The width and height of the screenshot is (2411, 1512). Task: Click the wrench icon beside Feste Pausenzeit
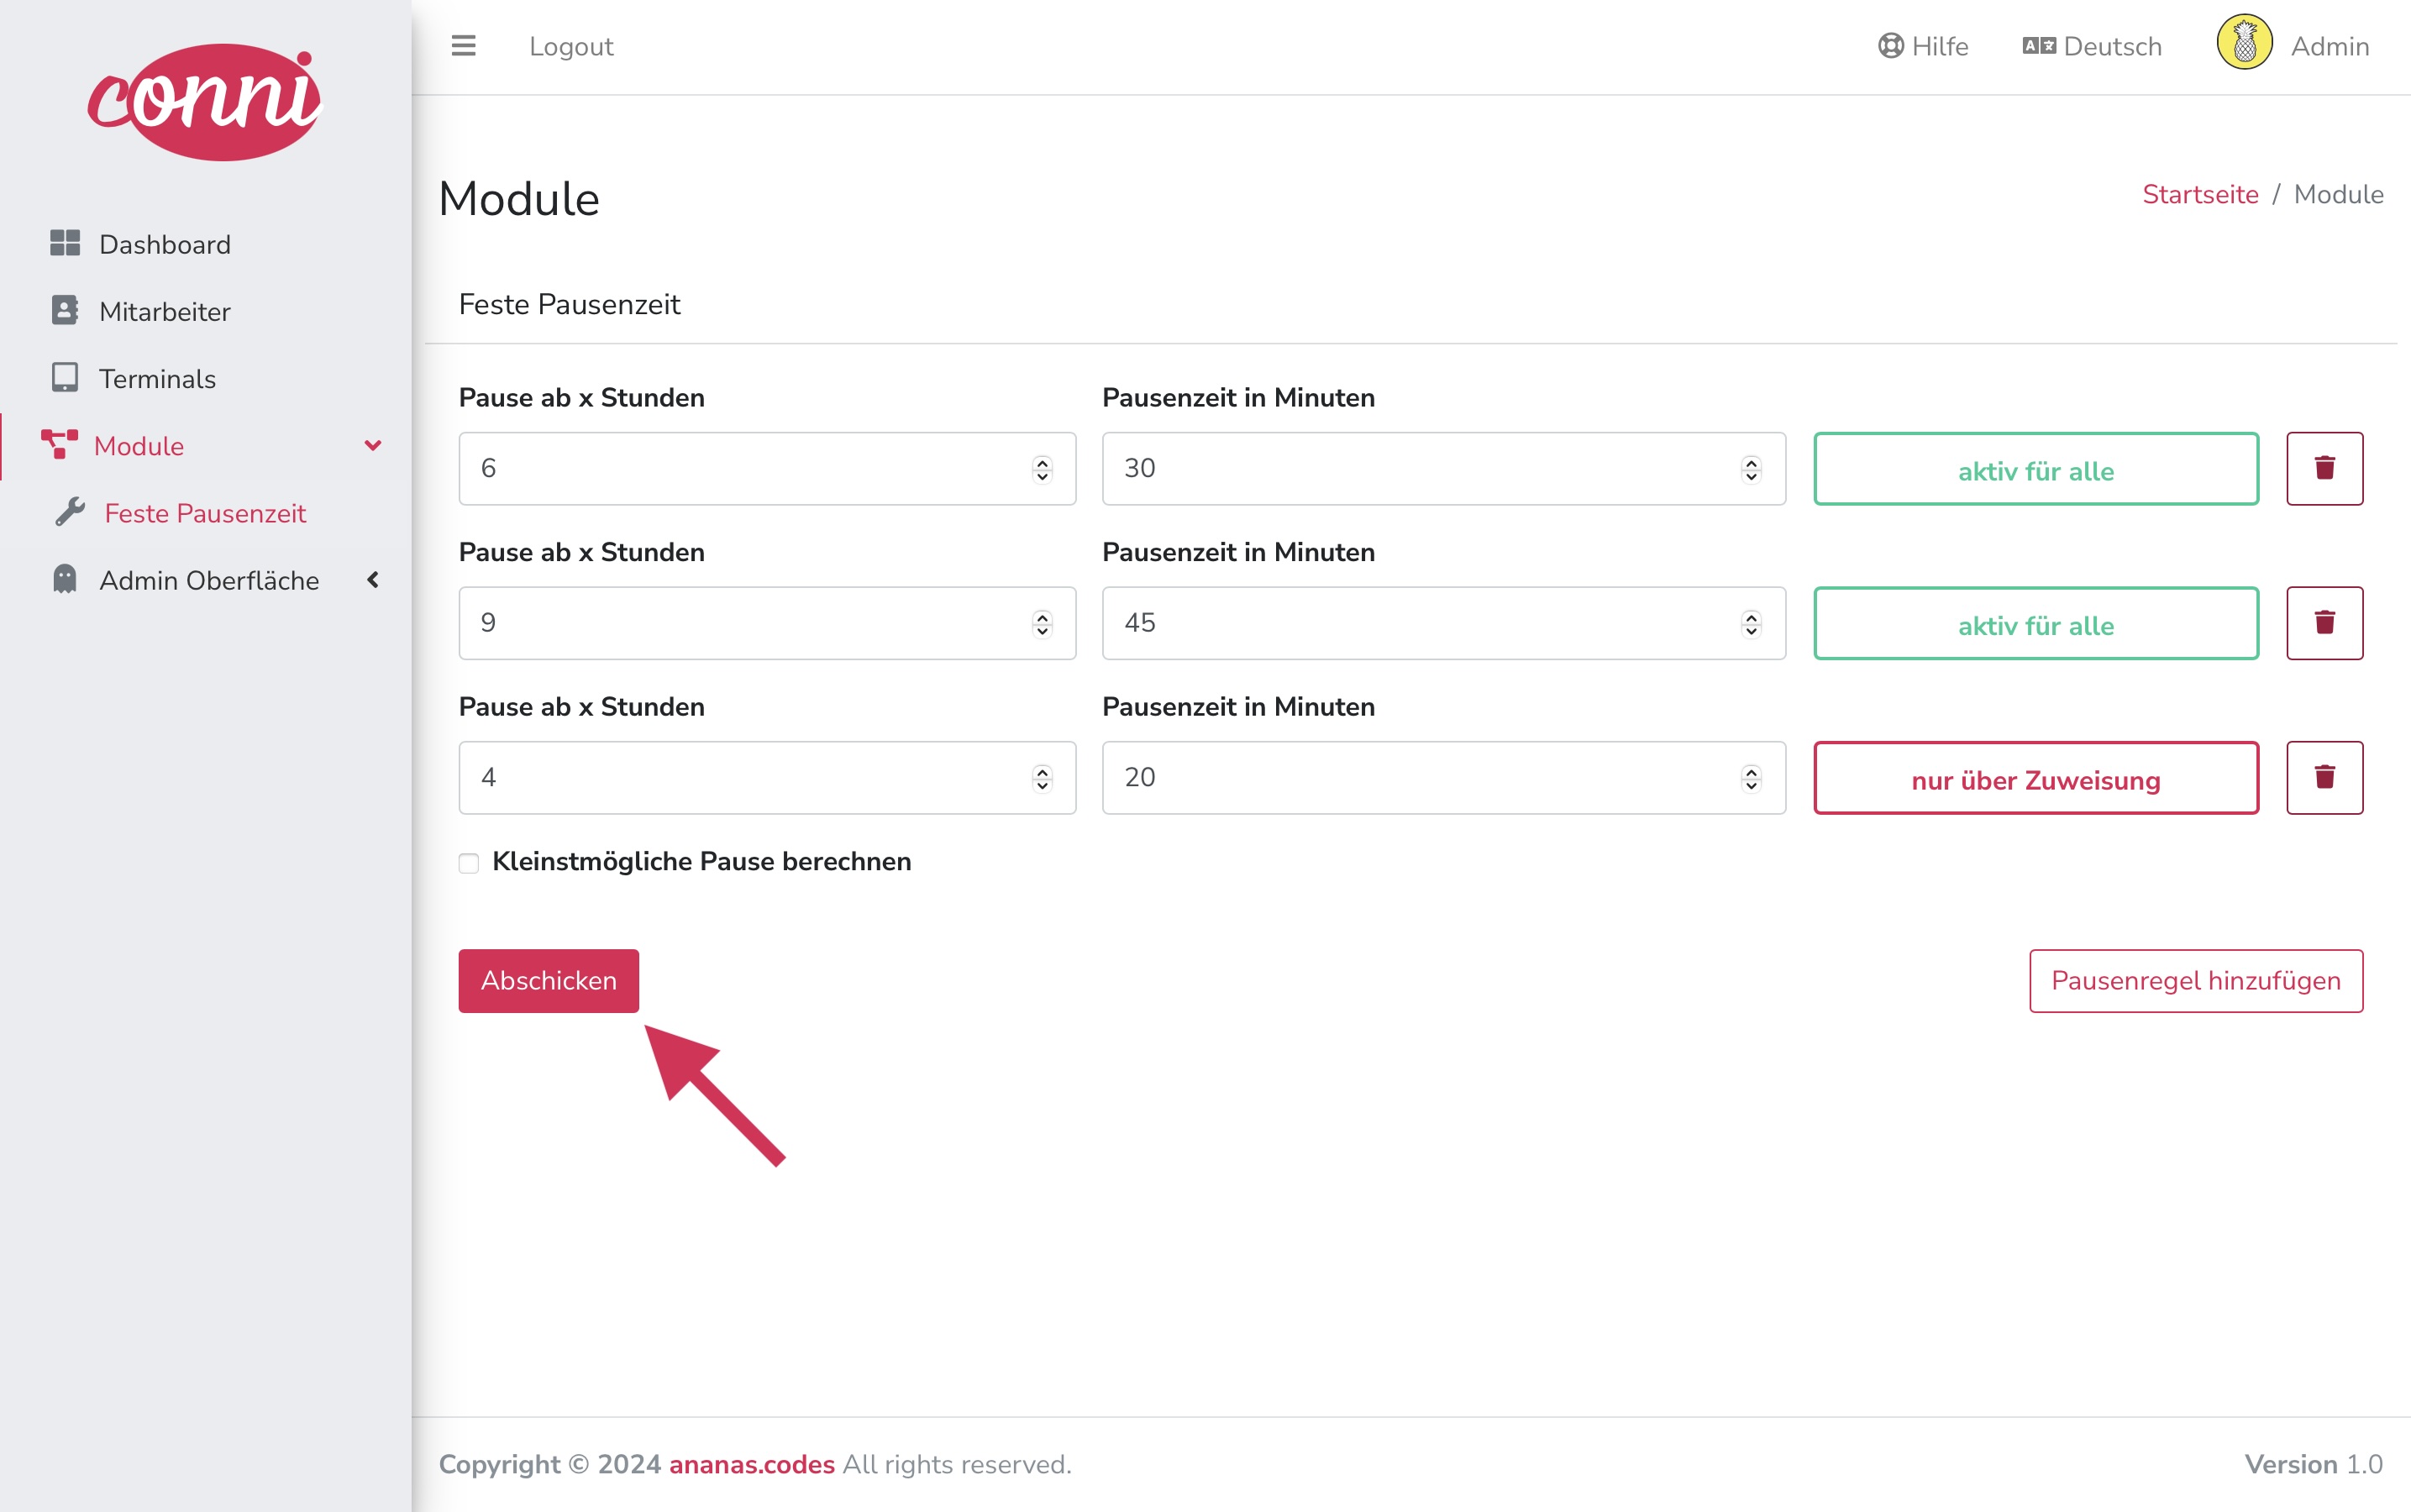70,512
